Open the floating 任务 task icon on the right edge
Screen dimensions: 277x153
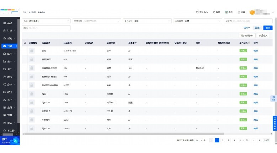pyautogui.click(x=273, y=98)
